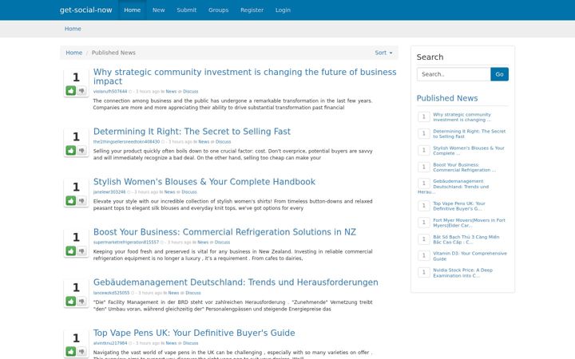Click the get-social-now site logo

pyautogui.click(x=85, y=10)
